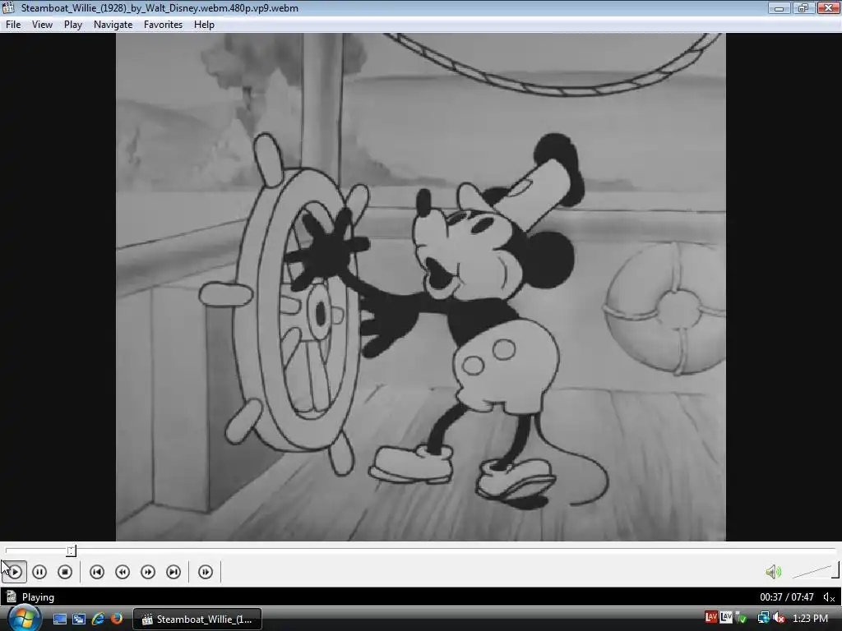Click the media file icon beside Playing
Screen dimensions: 842x631
tap(12, 596)
